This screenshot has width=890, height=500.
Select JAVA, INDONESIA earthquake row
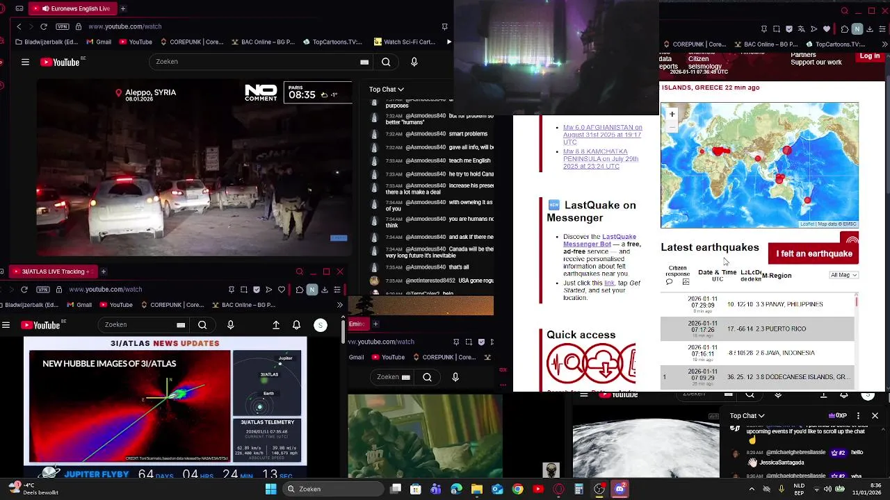point(757,353)
